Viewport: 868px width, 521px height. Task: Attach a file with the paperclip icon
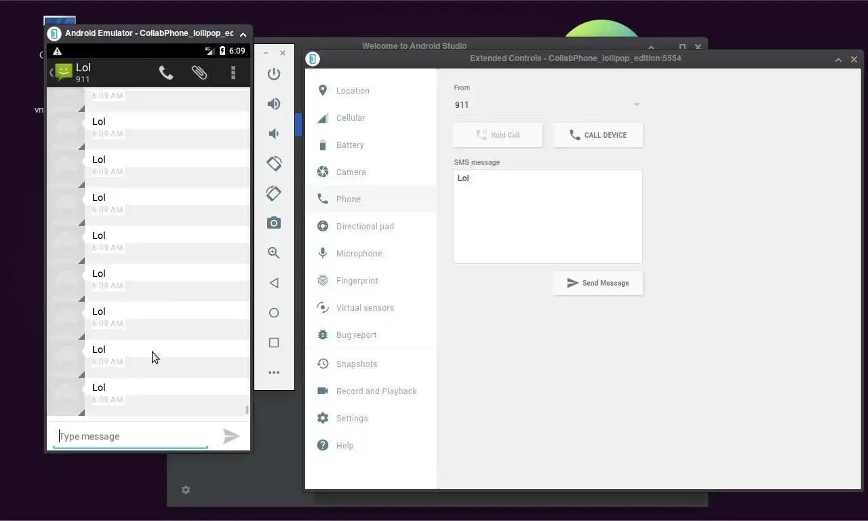(199, 73)
